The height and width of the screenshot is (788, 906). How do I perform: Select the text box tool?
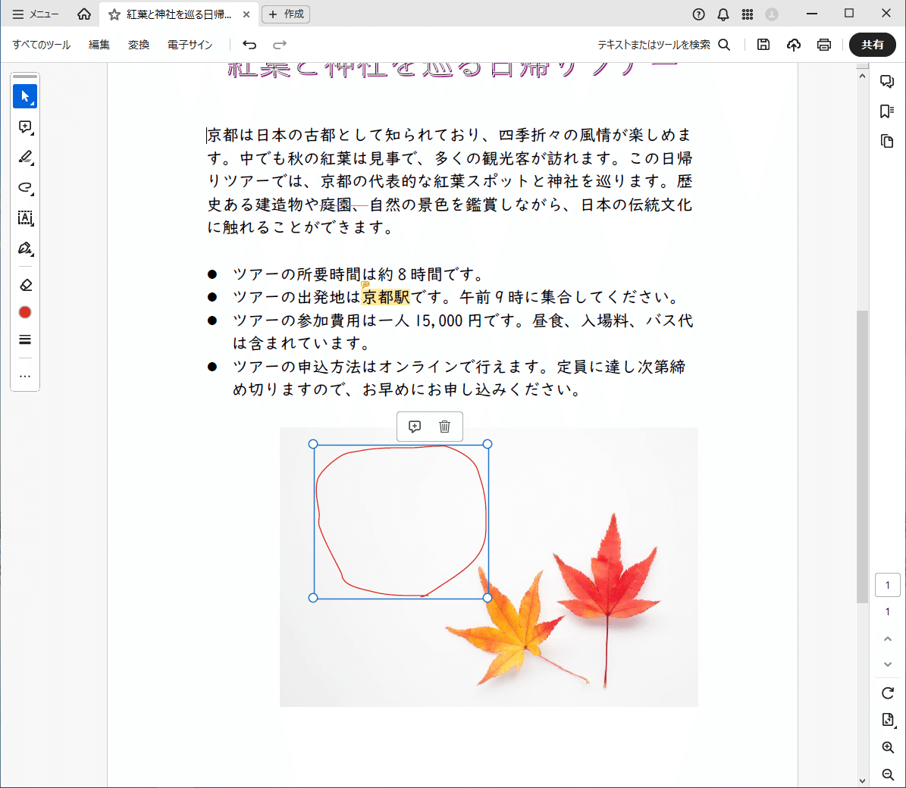click(25, 218)
